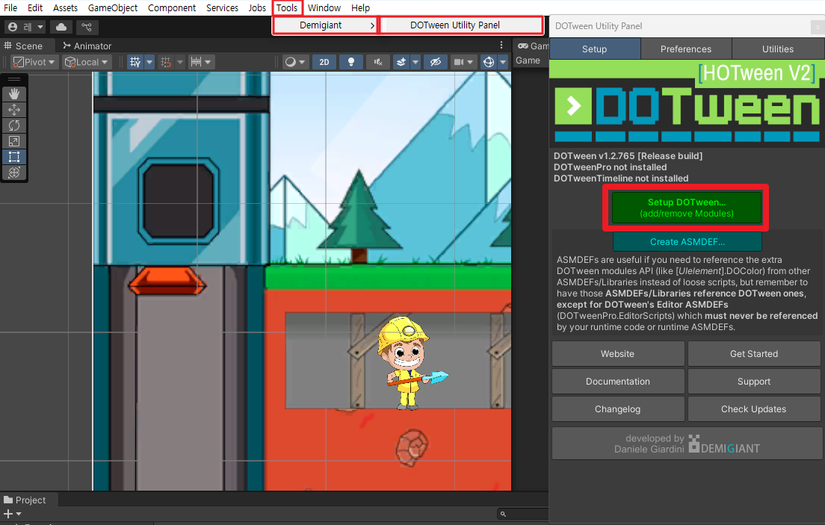Choose DOTween Utility Panel menu item

pyautogui.click(x=461, y=25)
